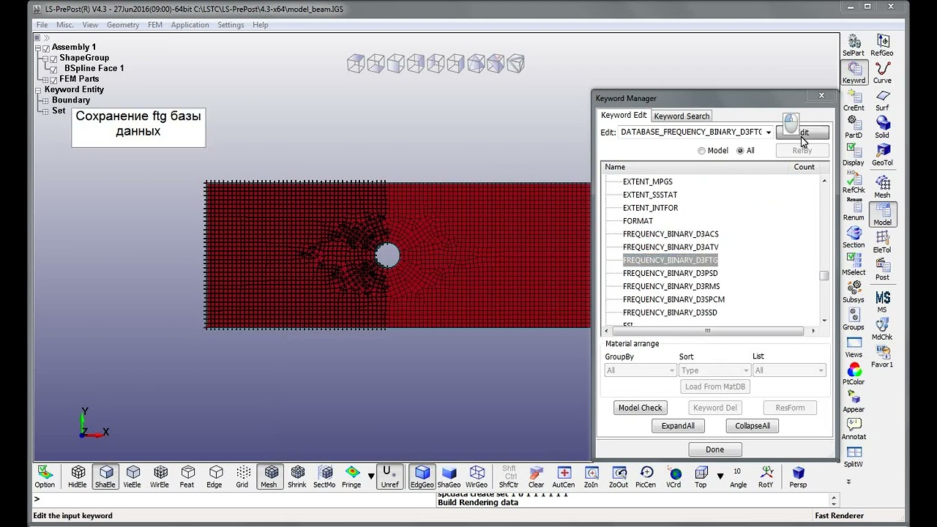Screen dimensions: 937x527
Task: Click the CollapseAll button
Action: [x=753, y=426]
